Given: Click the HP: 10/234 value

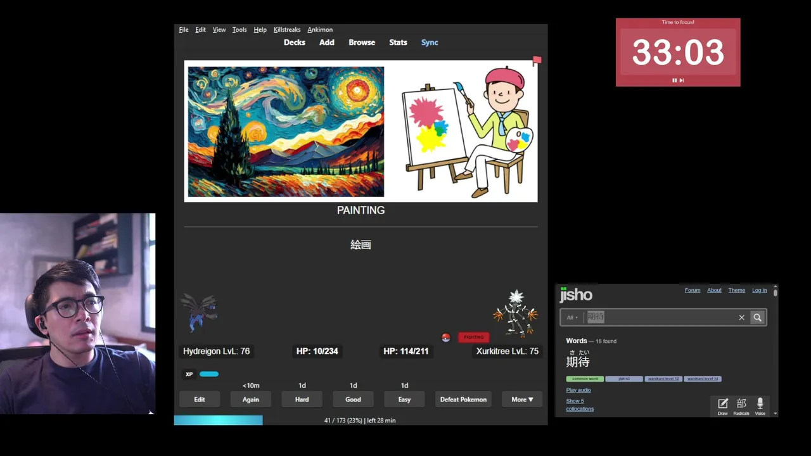Looking at the screenshot, I should point(317,351).
